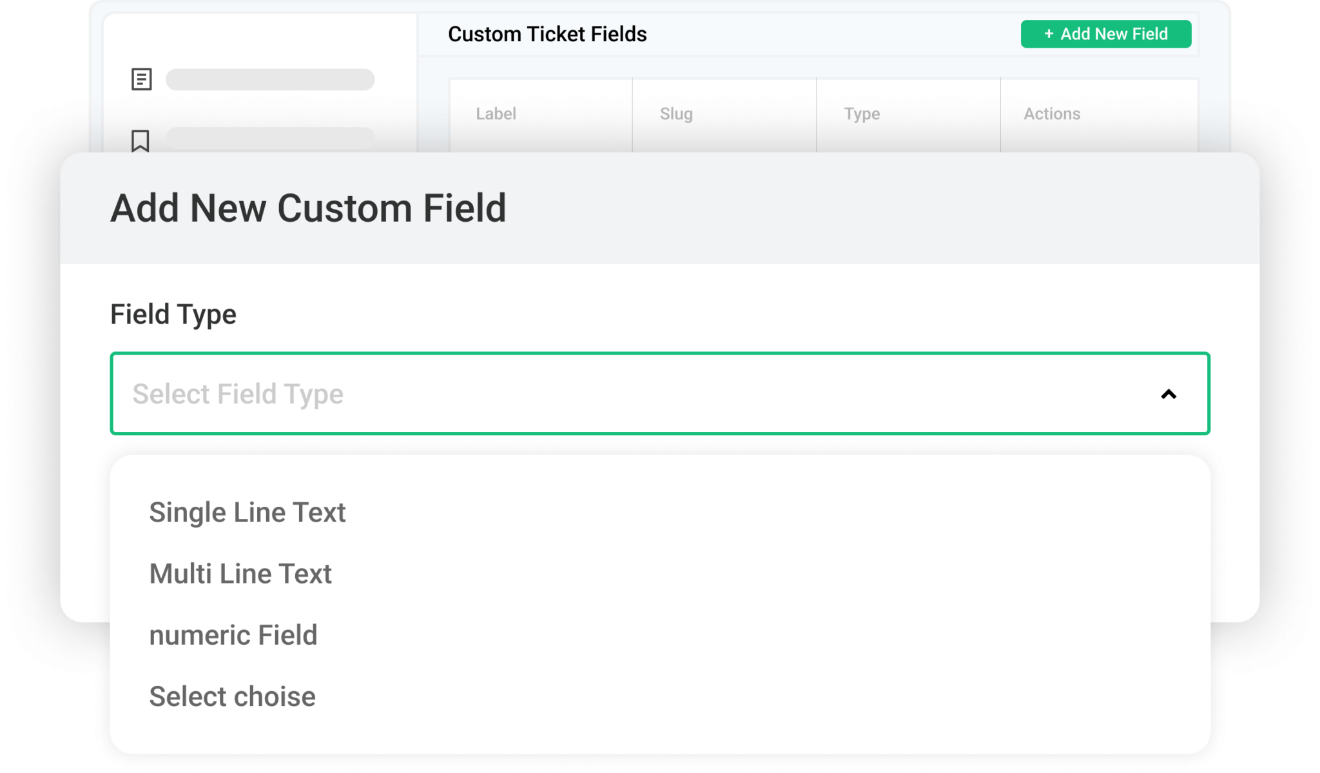Viewport: 1320px width, 773px height.
Task: Click the Label column header
Action: point(495,113)
